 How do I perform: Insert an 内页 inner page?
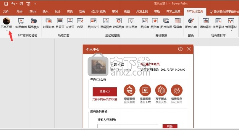(80, 23)
